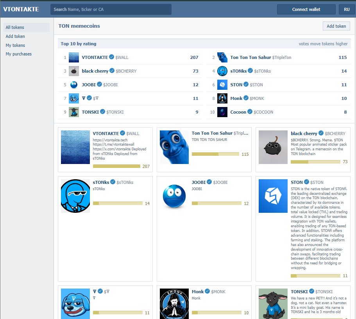
Task: Click the Add token button at top right
Action: click(x=336, y=26)
